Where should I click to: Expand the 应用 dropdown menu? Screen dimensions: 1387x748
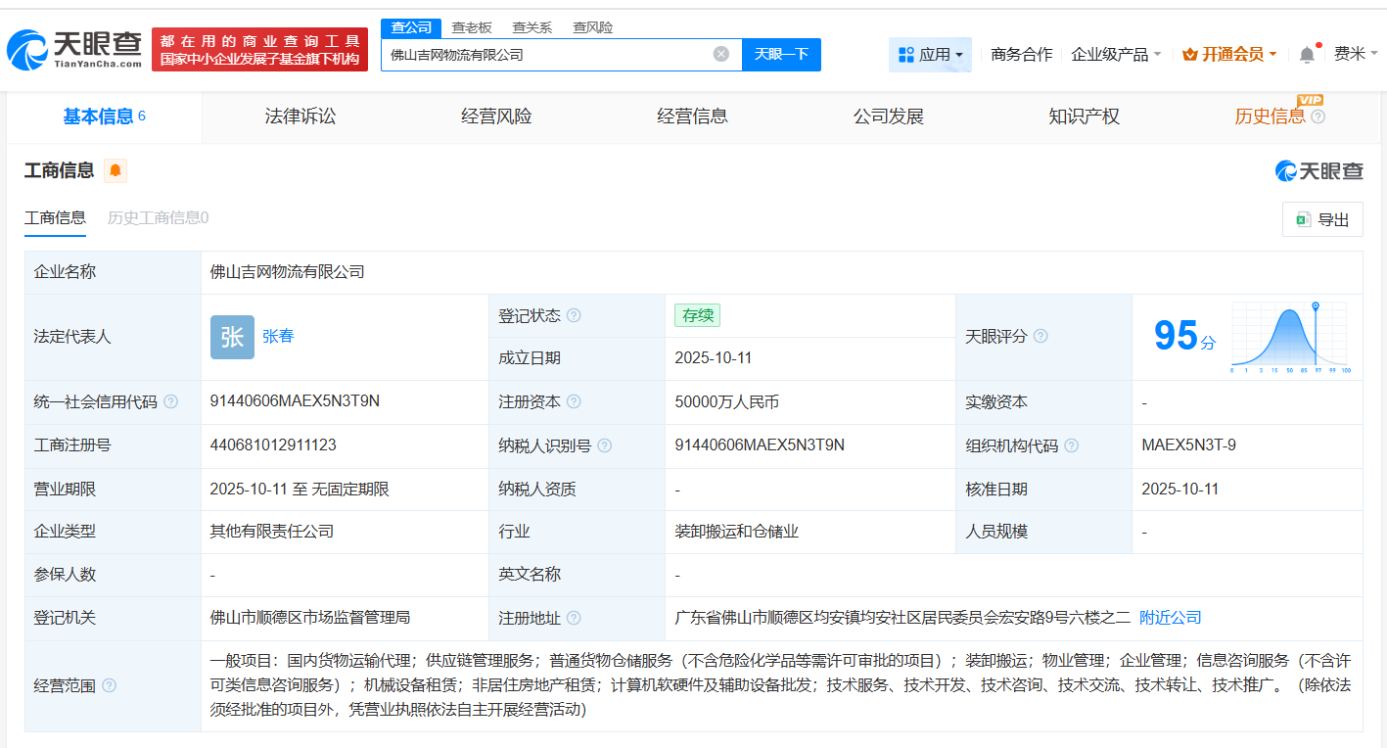click(931, 55)
